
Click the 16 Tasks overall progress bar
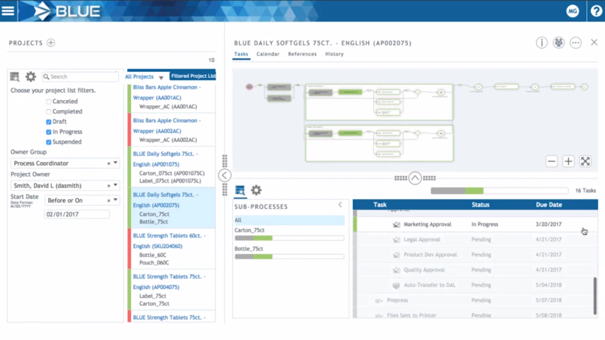(499, 191)
